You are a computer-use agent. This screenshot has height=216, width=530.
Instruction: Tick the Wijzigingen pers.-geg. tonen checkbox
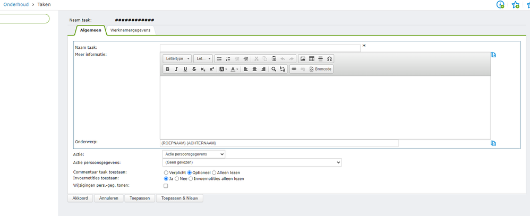[x=166, y=186]
